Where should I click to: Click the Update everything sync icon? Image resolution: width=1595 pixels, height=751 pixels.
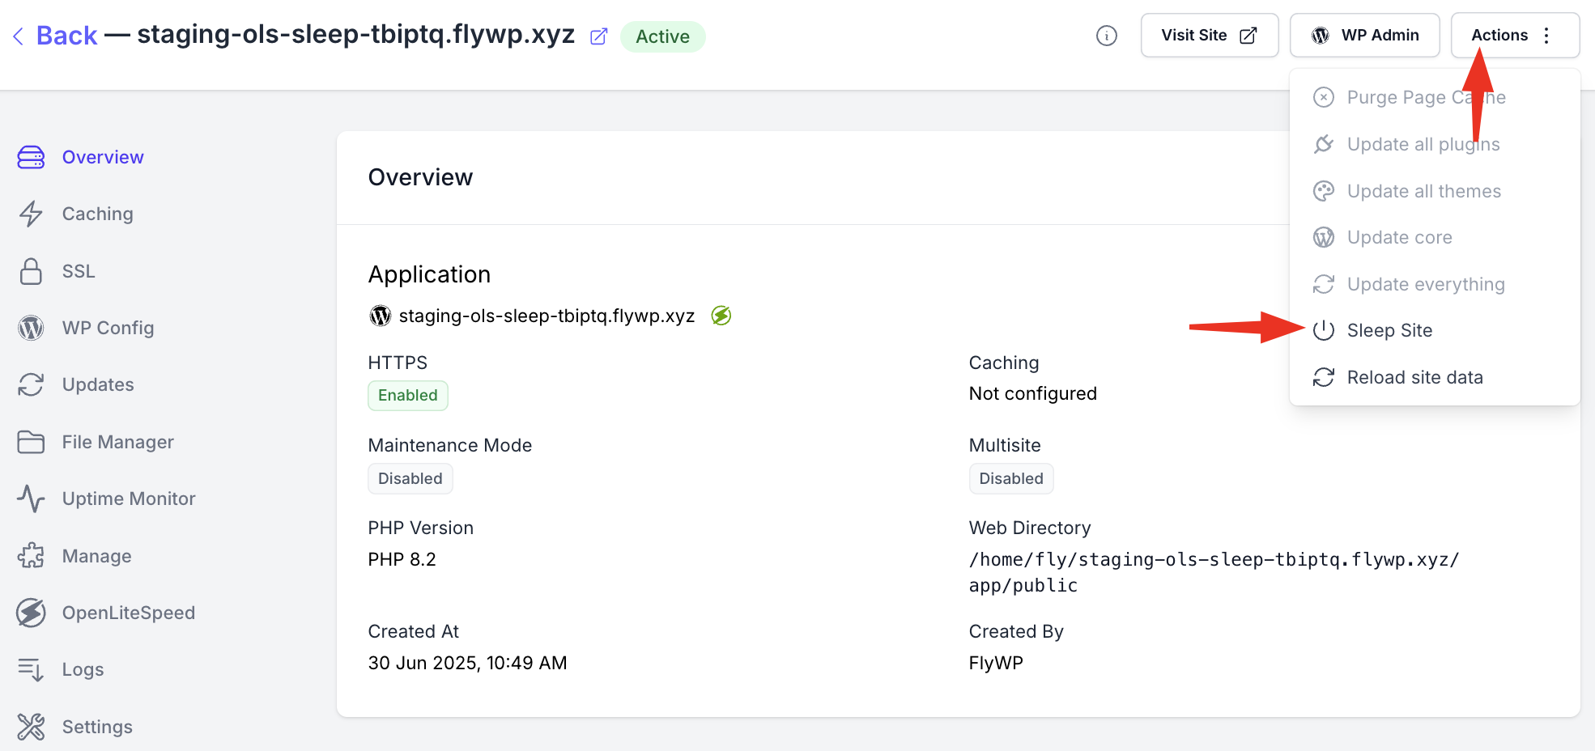tap(1324, 284)
